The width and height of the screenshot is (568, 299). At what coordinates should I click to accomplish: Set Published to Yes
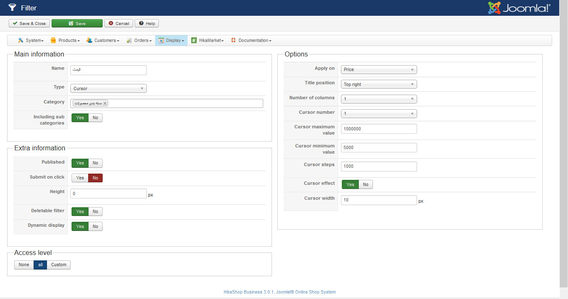80,163
